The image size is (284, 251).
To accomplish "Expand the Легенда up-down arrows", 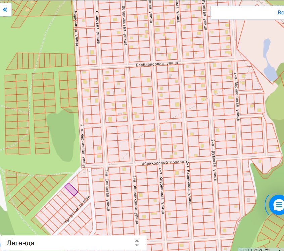I will point(137,243).
